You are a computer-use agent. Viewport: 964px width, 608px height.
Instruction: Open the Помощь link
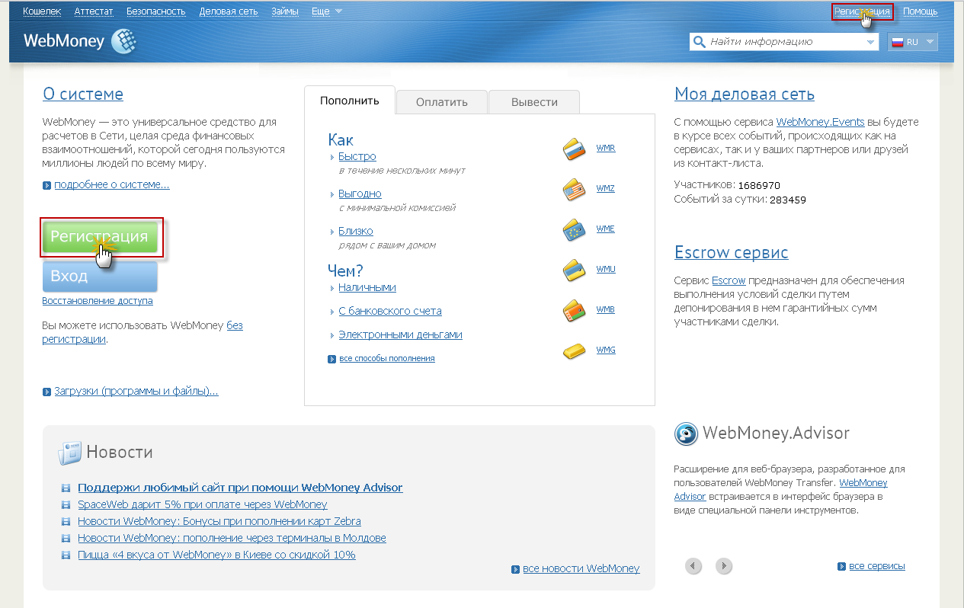tap(921, 11)
